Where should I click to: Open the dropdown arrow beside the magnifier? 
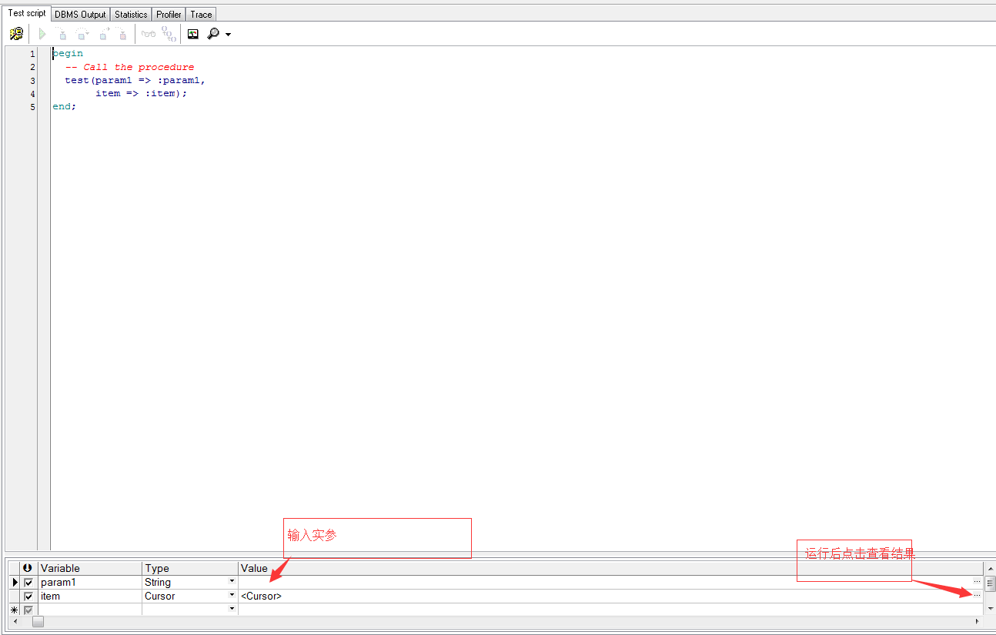[228, 35]
